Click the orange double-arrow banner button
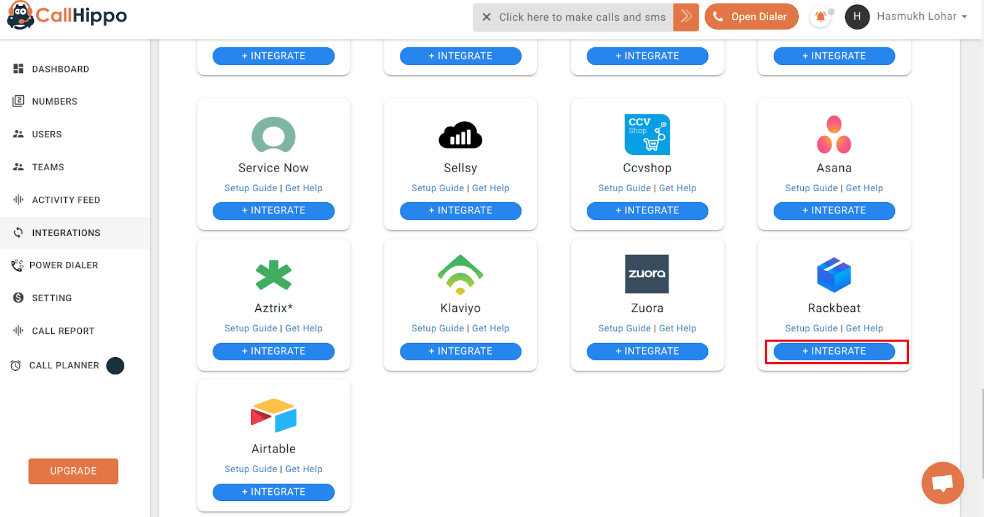Image resolution: width=984 pixels, height=517 pixels. click(686, 17)
